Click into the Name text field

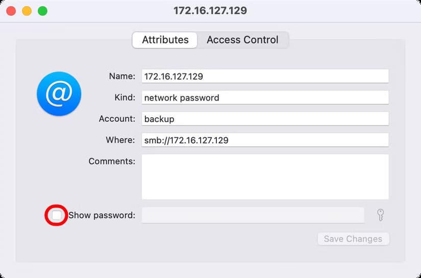(265, 76)
